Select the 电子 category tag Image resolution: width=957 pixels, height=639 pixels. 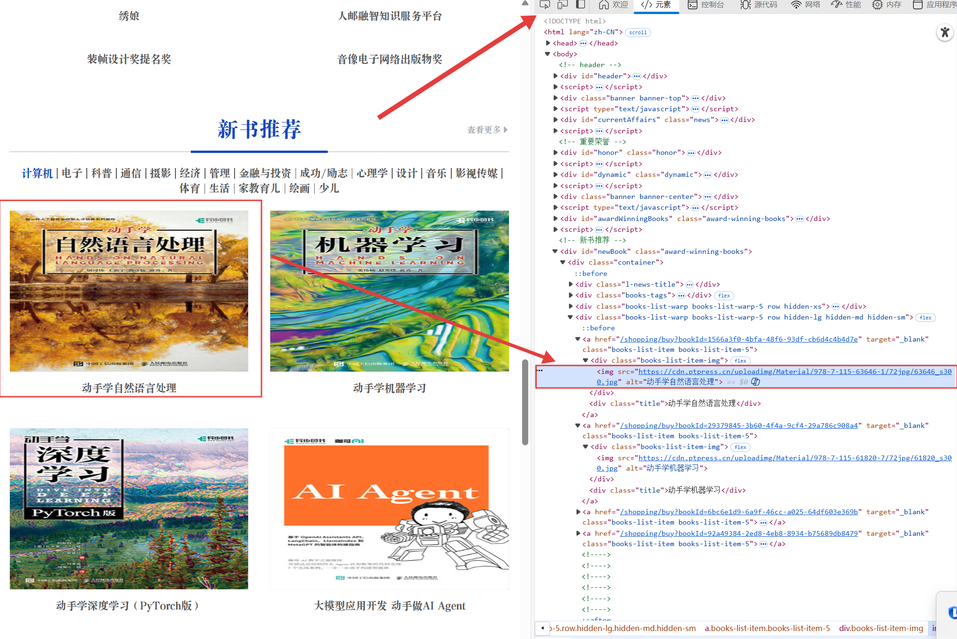(x=72, y=174)
